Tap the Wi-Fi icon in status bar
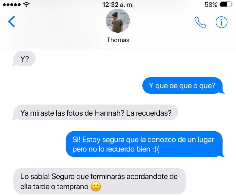 [26, 5]
